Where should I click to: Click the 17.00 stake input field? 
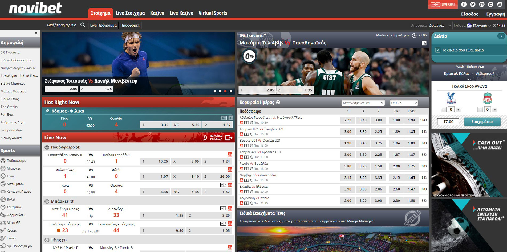[x=448, y=122]
